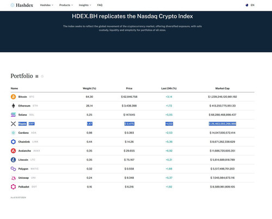Click Litecoin price $ 75.167

[129, 160]
